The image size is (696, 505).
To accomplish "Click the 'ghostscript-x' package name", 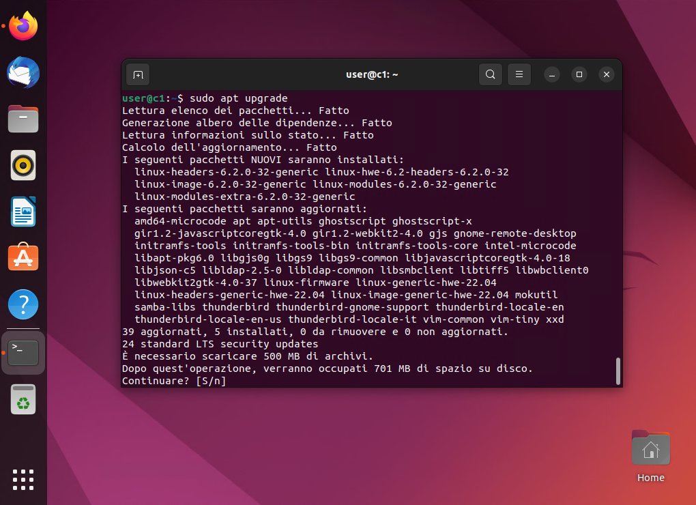I will [x=432, y=221].
